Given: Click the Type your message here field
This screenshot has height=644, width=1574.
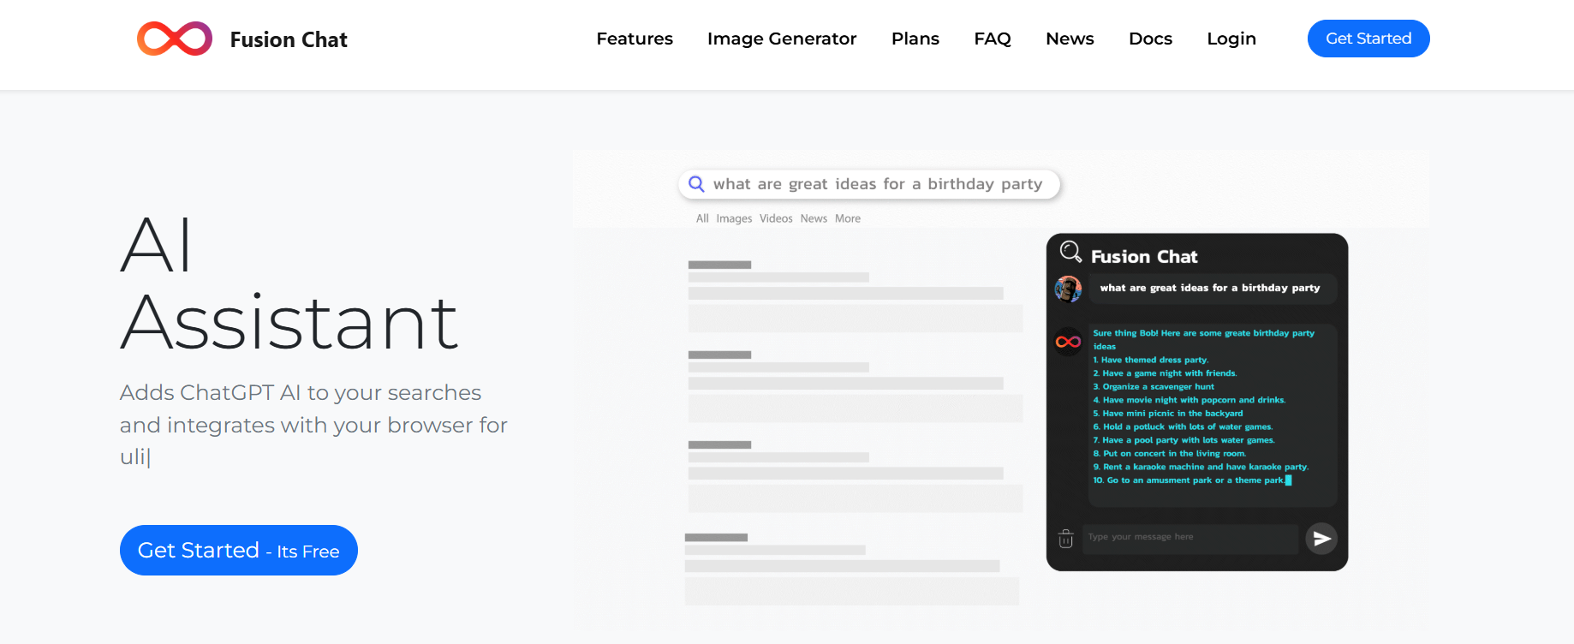Looking at the screenshot, I should click(1190, 539).
